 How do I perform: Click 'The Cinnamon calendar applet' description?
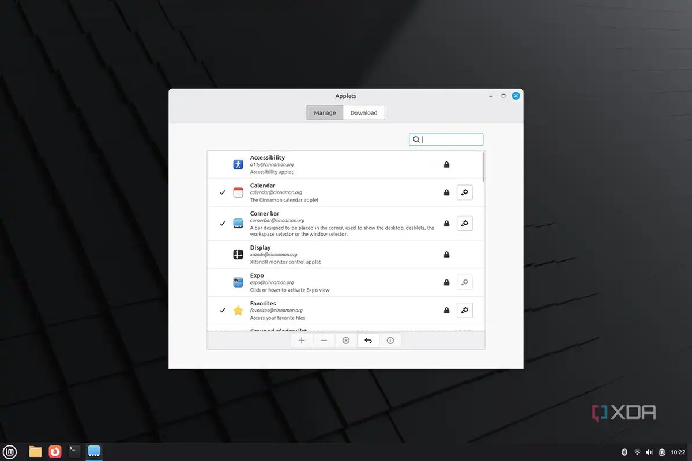point(284,200)
